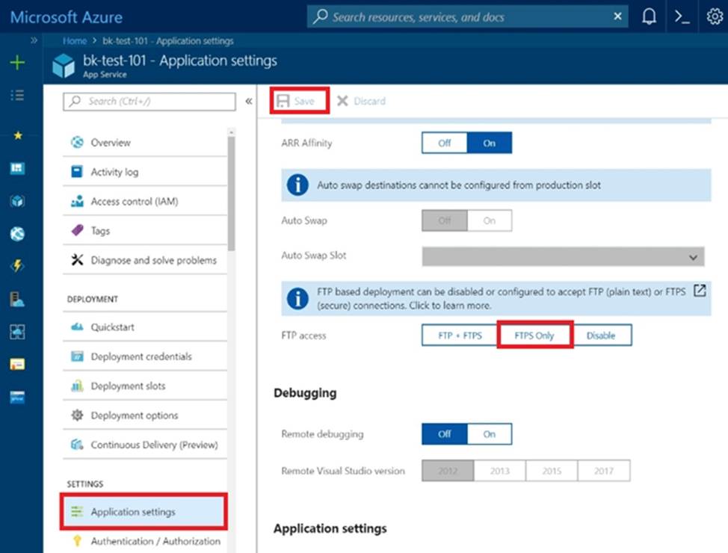This screenshot has width=728, height=553.
Task: Turn Remote debugging On
Action: point(490,434)
